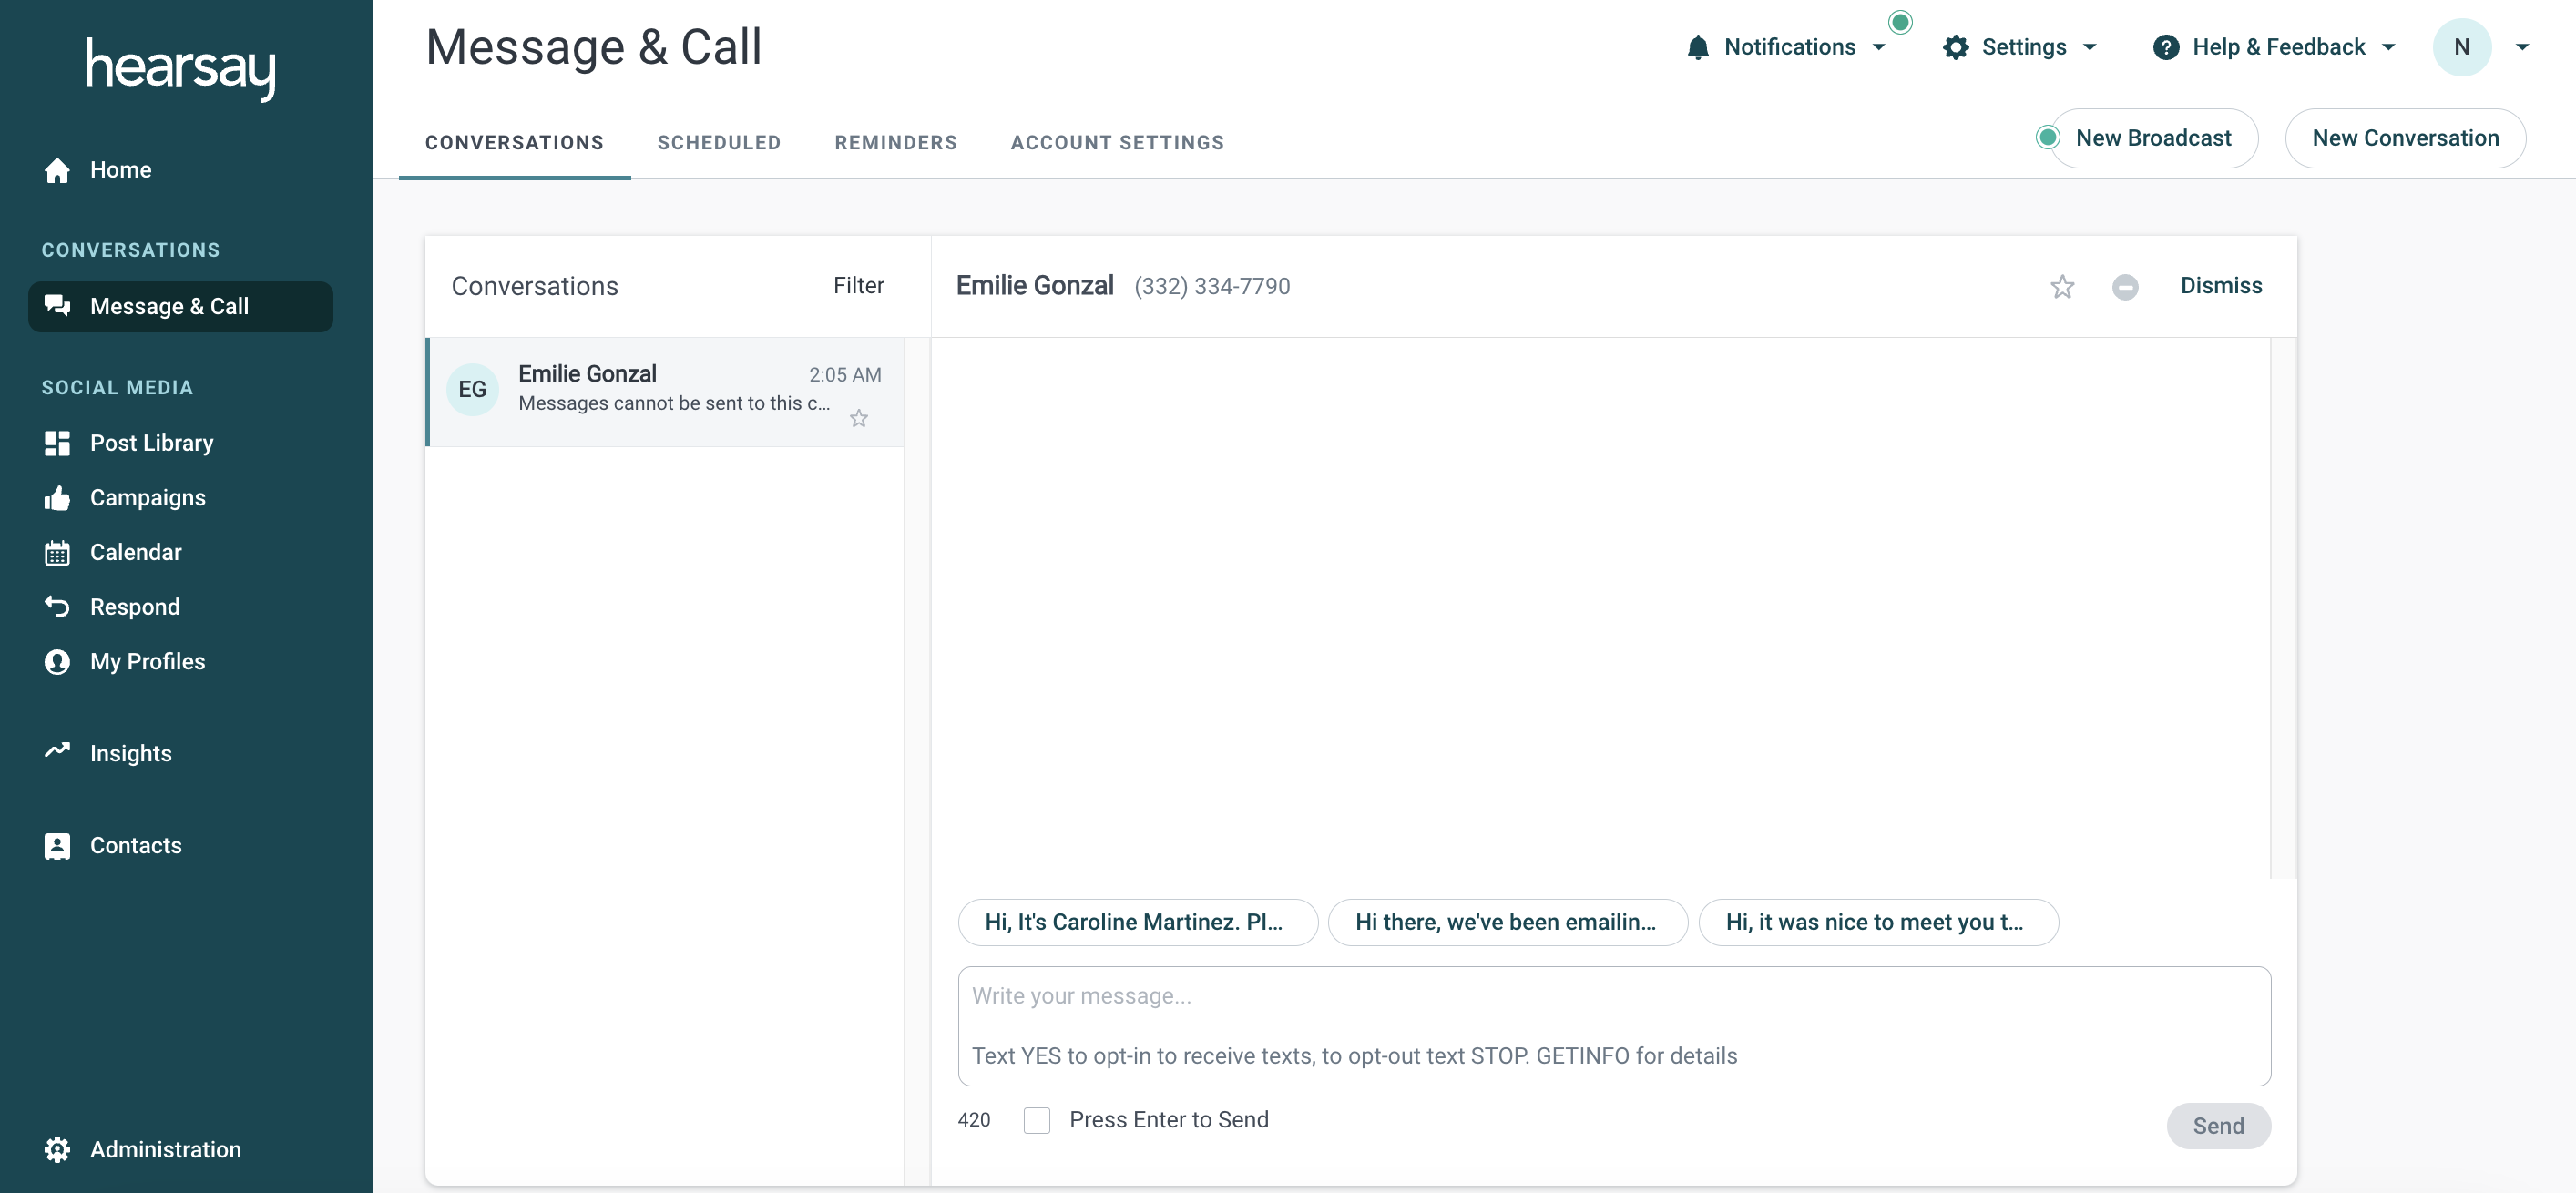The height and width of the screenshot is (1193, 2576).
Task: Click the message thread scrollbar
Action: pos(2282,608)
